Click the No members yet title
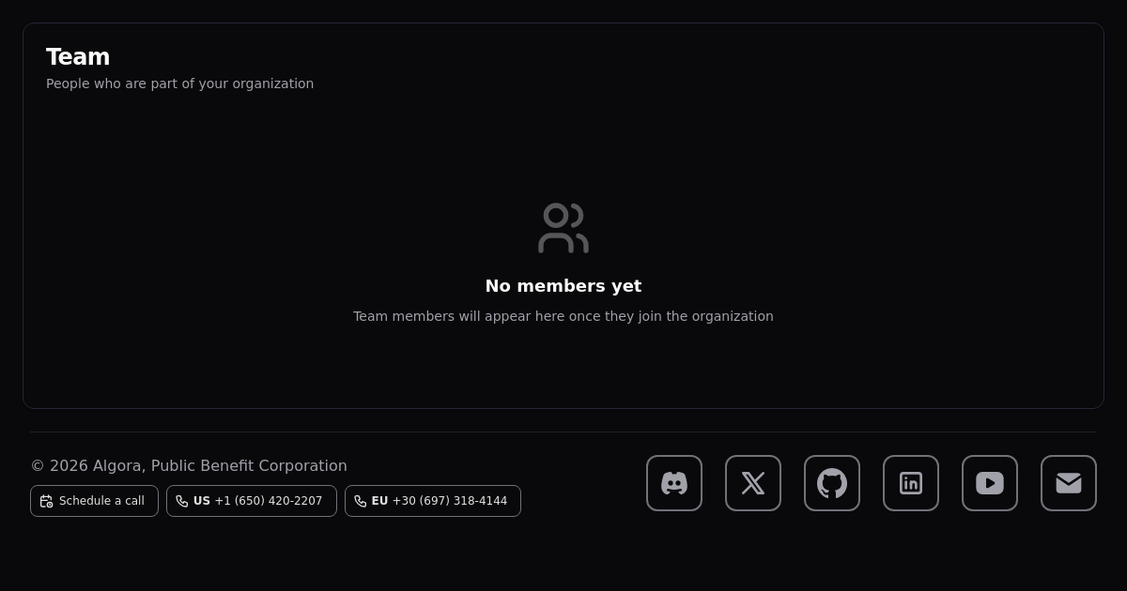Viewport: 1127px width, 591px height. tap(563, 286)
